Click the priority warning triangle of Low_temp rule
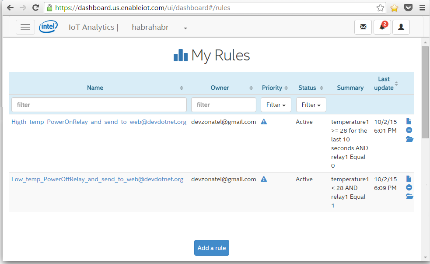This screenshot has width=430, height=264. 264,179
